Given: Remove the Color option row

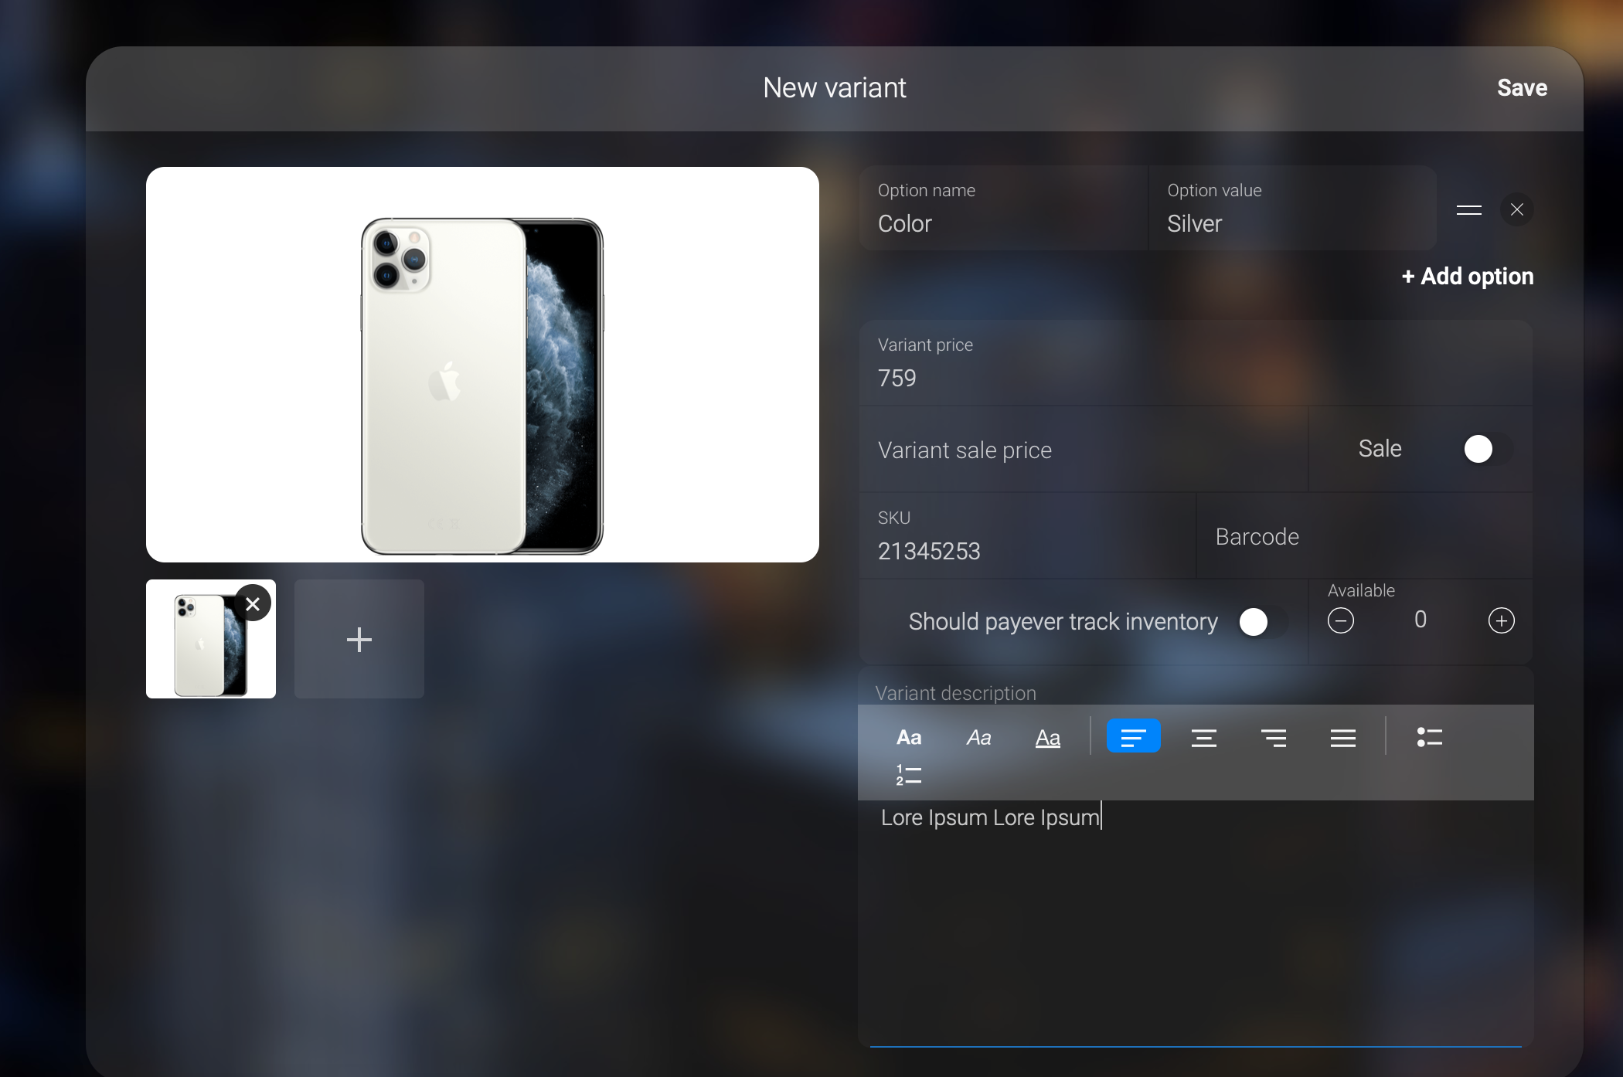Looking at the screenshot, I should [1517, 209].
